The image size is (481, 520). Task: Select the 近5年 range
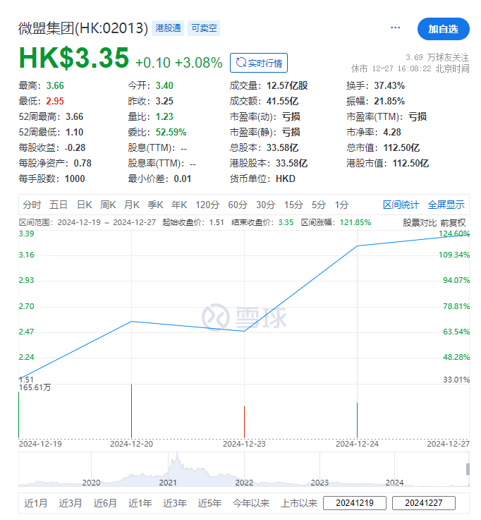(x=209, y=503)
